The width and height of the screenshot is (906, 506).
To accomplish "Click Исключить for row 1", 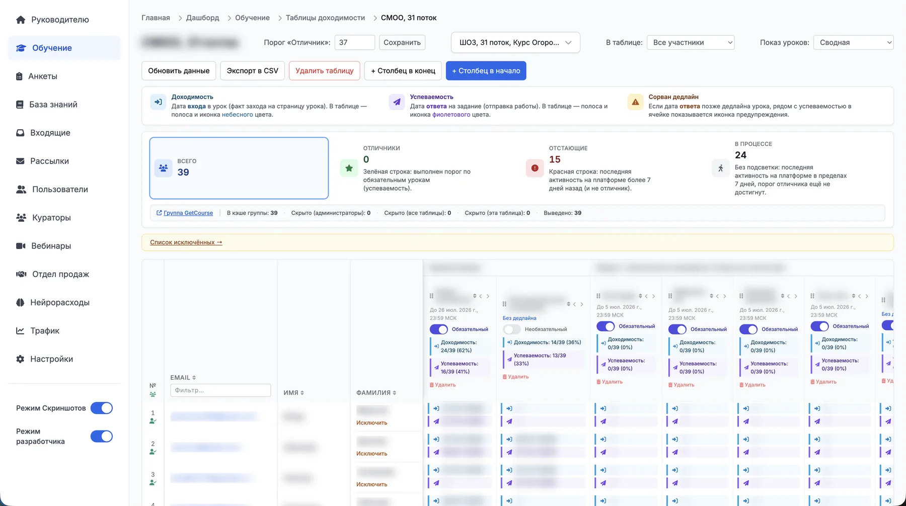I will pyautogui.click(x=372, y=423).
